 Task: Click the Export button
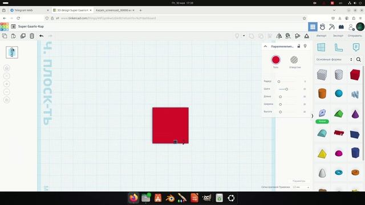tap(338, 36)
